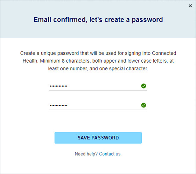Click the green checkmark beside the first password
This screenshot has width=196, height=174.
(143, 86)
